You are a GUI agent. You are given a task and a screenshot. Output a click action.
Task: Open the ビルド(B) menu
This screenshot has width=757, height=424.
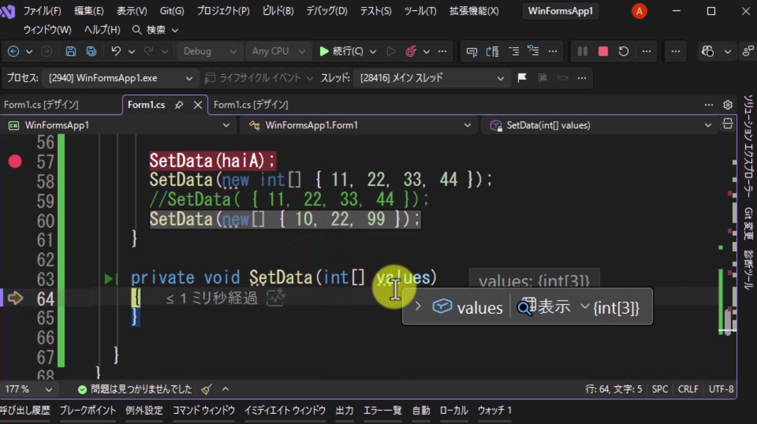[x=278, y=11]
